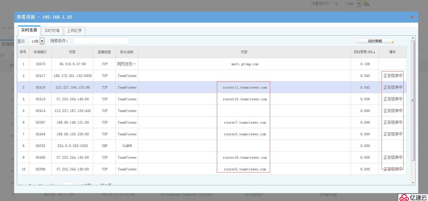This screenshot has width=428, height=201.
Task: Select the local port 52073 cell
Action: (x=40, y=64)
